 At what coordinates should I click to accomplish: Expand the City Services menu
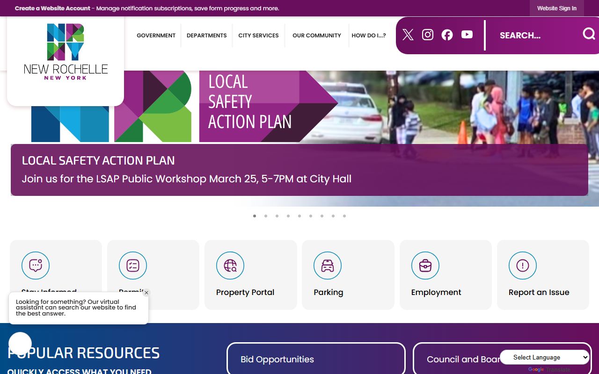[258, 36]
